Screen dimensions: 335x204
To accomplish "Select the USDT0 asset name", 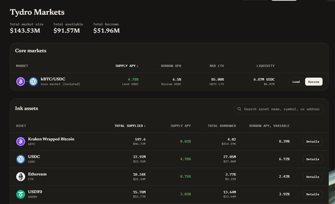I will (35, 192).
